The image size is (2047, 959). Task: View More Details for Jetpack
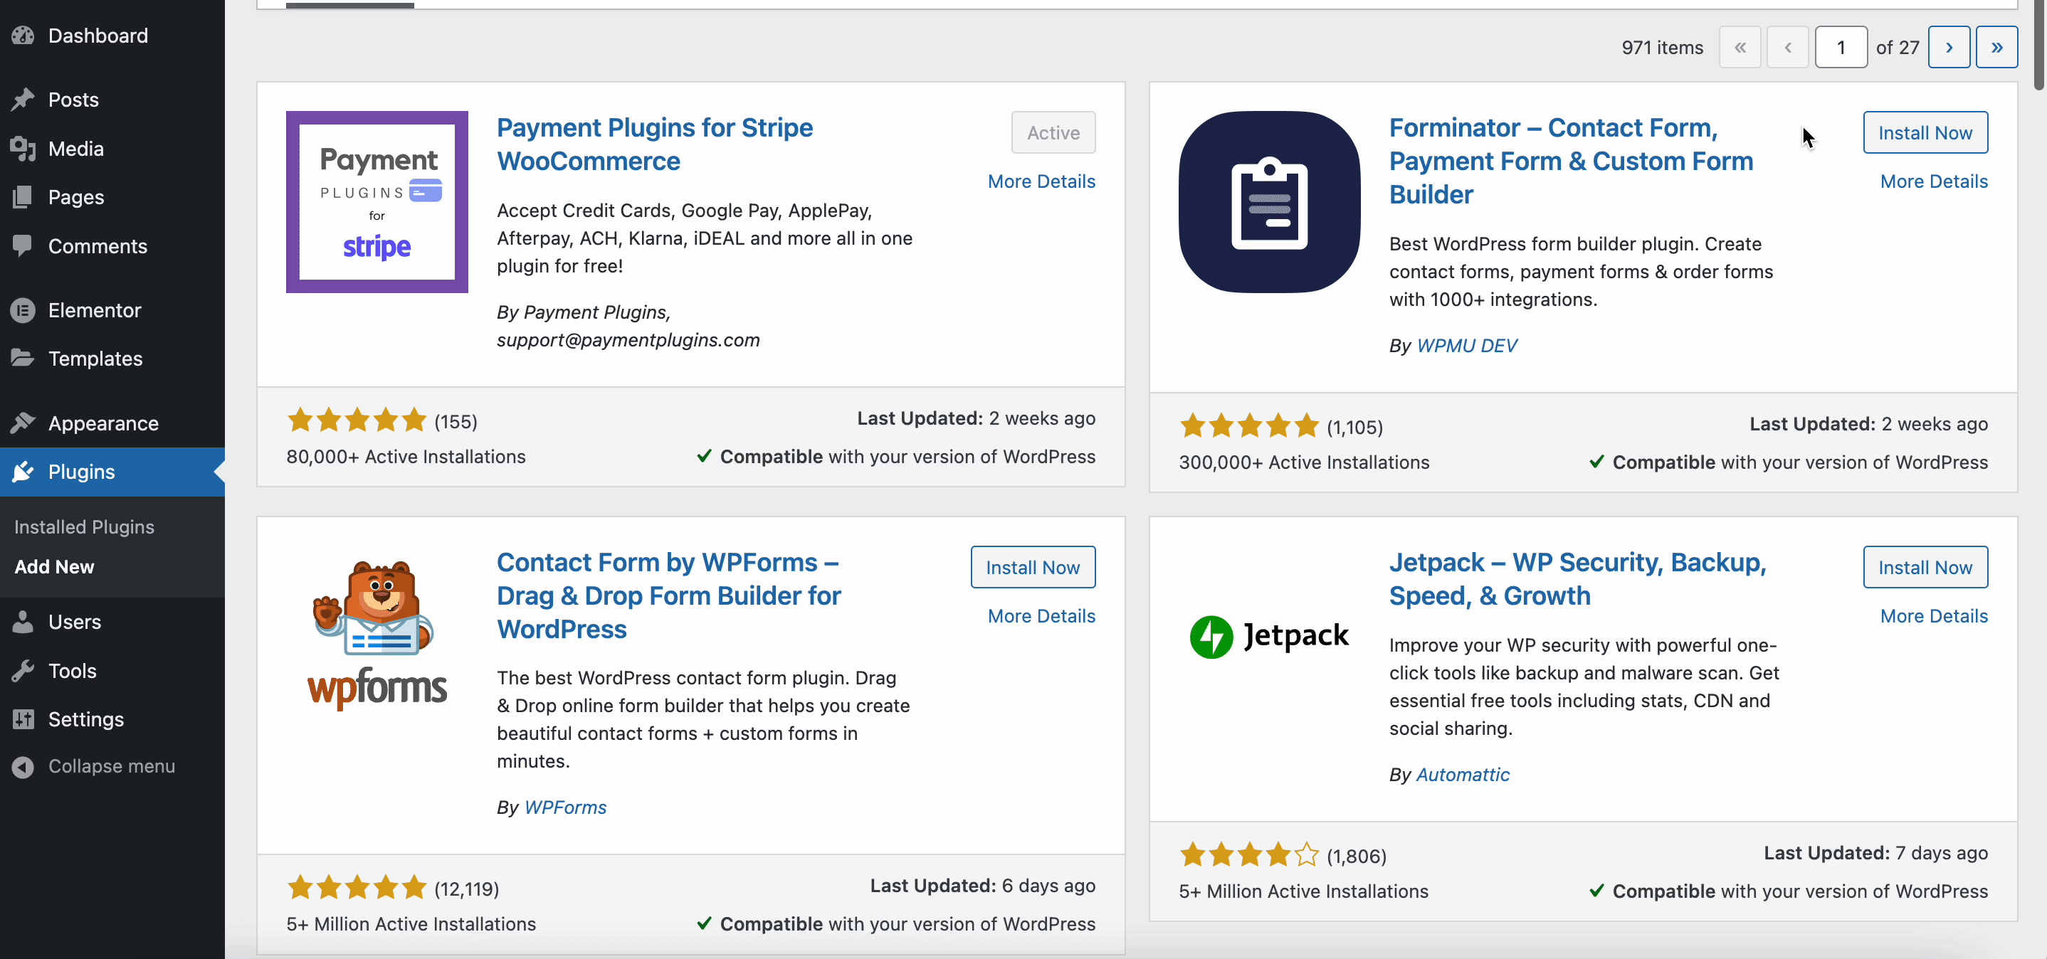pyautogui.click(x=1933, y=616)
